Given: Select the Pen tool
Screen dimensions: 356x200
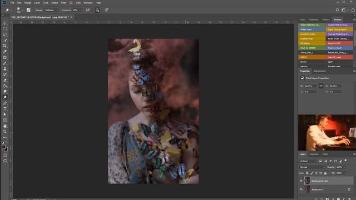Looking at the screenshot, I should tap(5, 103).
